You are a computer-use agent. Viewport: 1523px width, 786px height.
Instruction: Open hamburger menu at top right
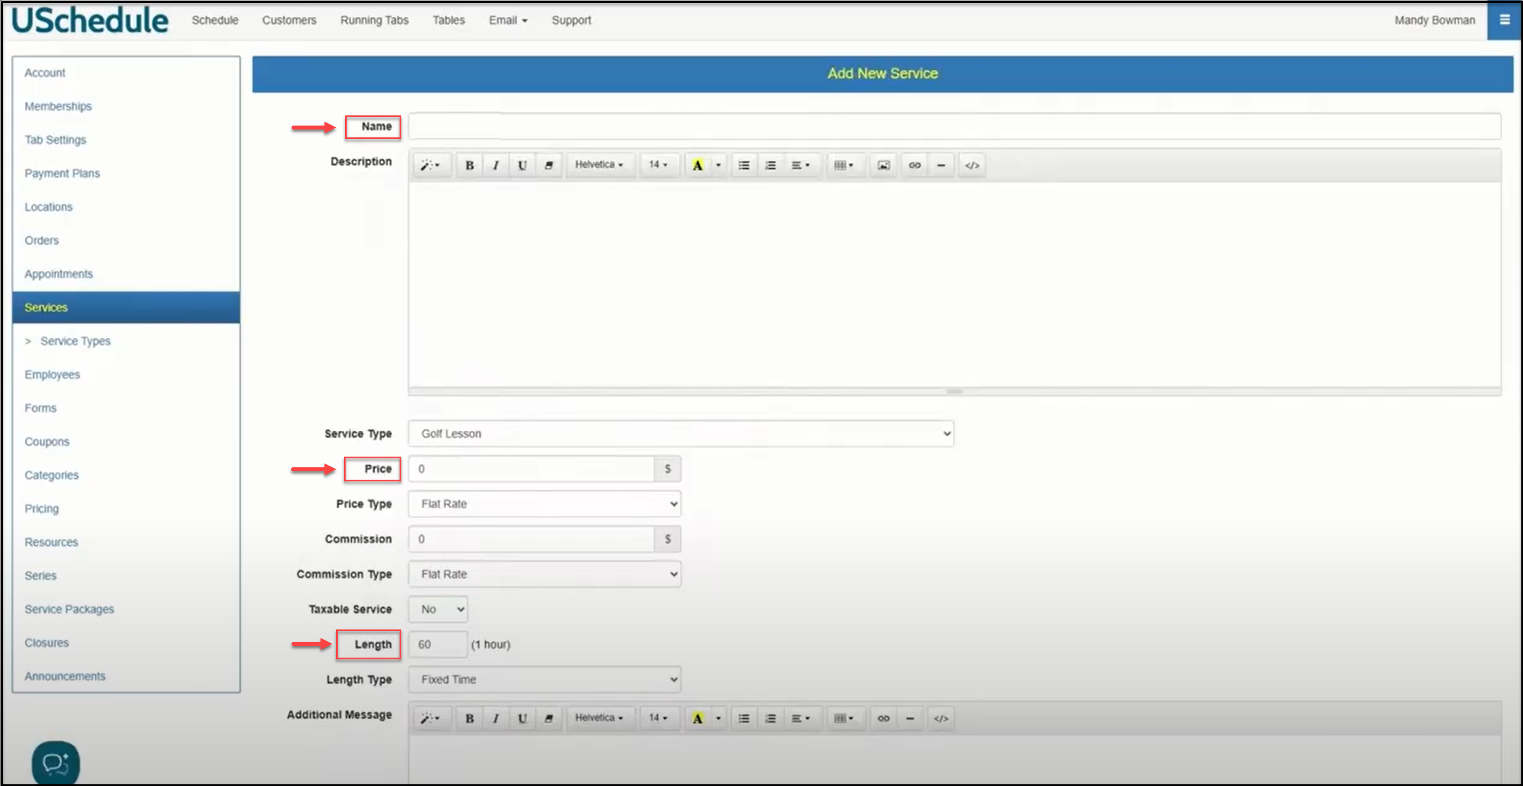1504,20
